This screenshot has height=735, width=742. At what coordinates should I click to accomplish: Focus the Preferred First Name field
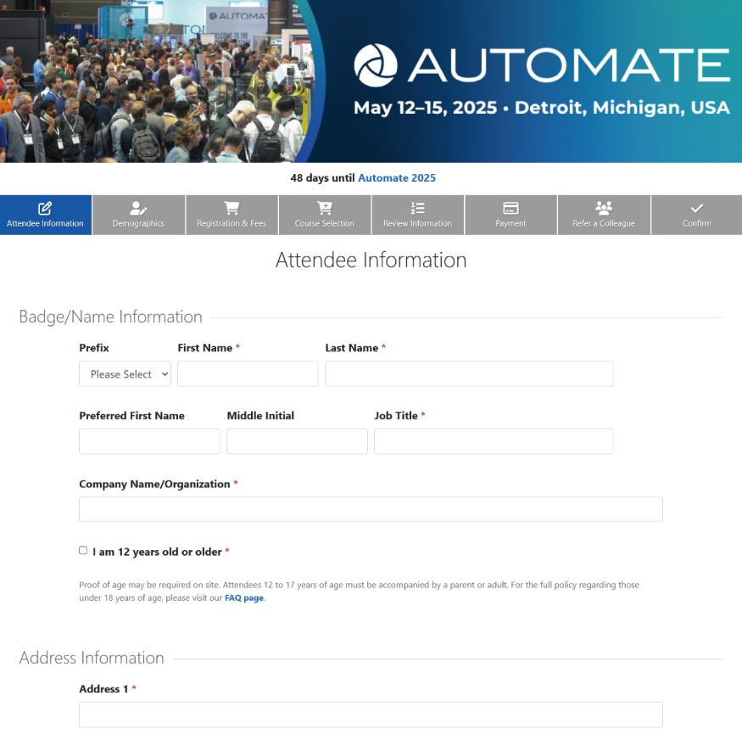[x=149, y=441]
